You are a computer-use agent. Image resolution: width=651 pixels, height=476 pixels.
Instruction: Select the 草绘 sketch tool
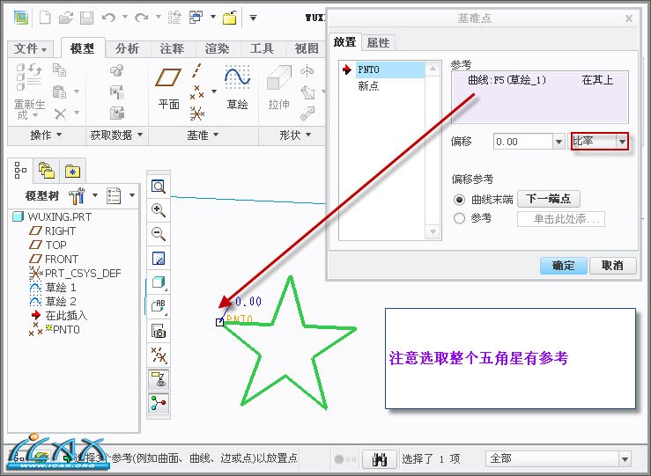click(238, 88)
